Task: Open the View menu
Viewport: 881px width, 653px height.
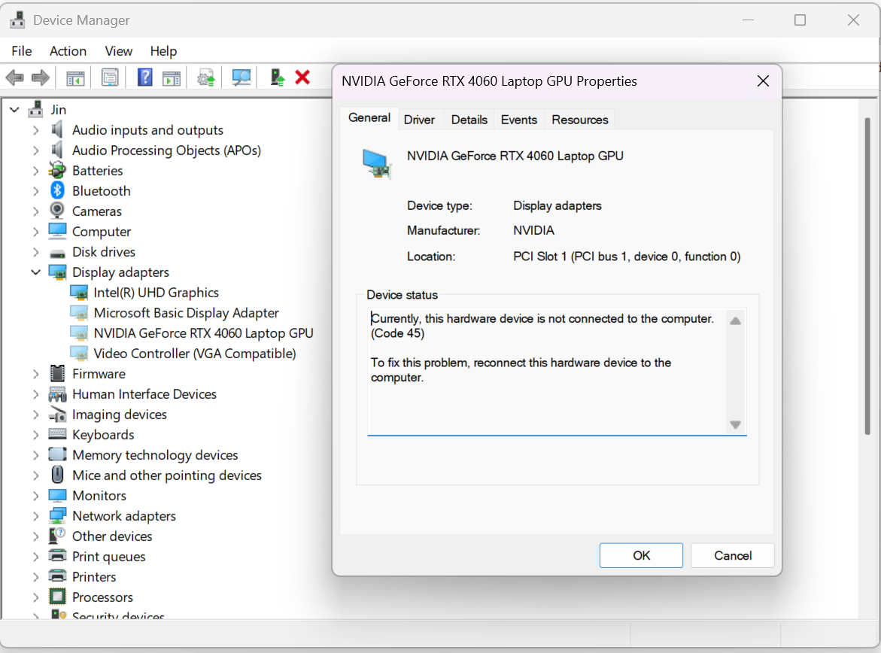Action: coord(119,51)
